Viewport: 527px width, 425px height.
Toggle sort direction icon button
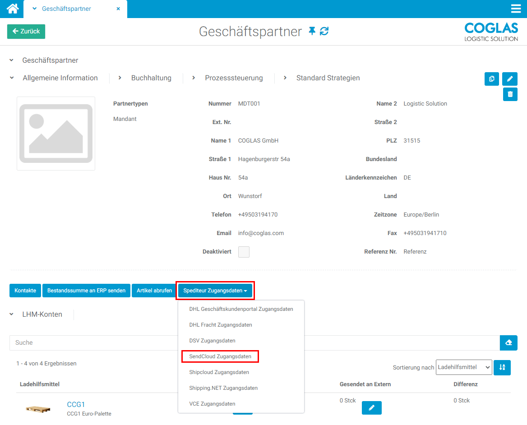point(502,368)
